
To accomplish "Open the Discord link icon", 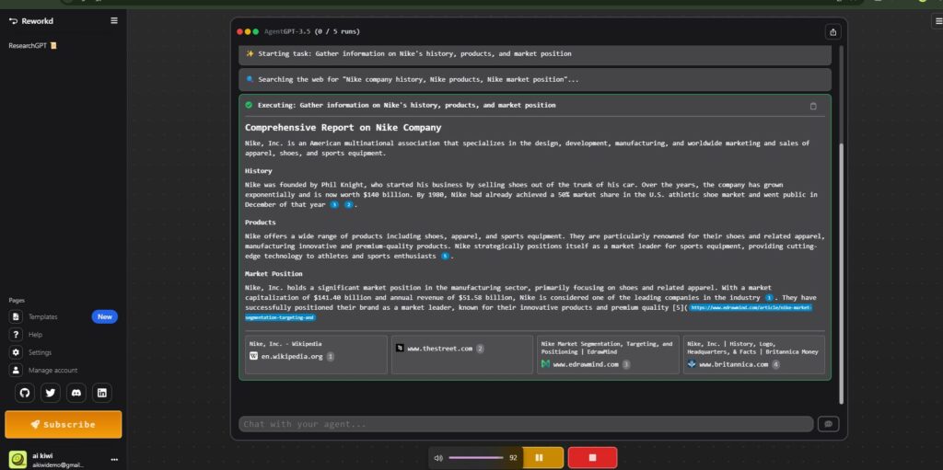I will point(76,393).
